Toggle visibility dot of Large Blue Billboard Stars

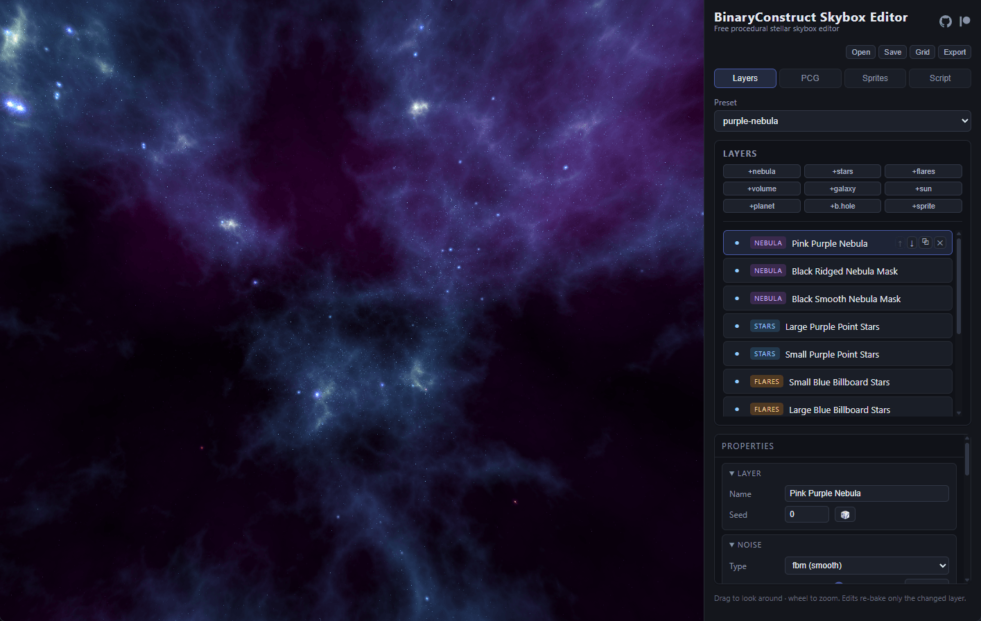coord(737,410)
